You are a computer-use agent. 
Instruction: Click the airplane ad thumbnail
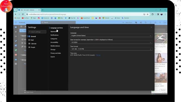(161, 38)
